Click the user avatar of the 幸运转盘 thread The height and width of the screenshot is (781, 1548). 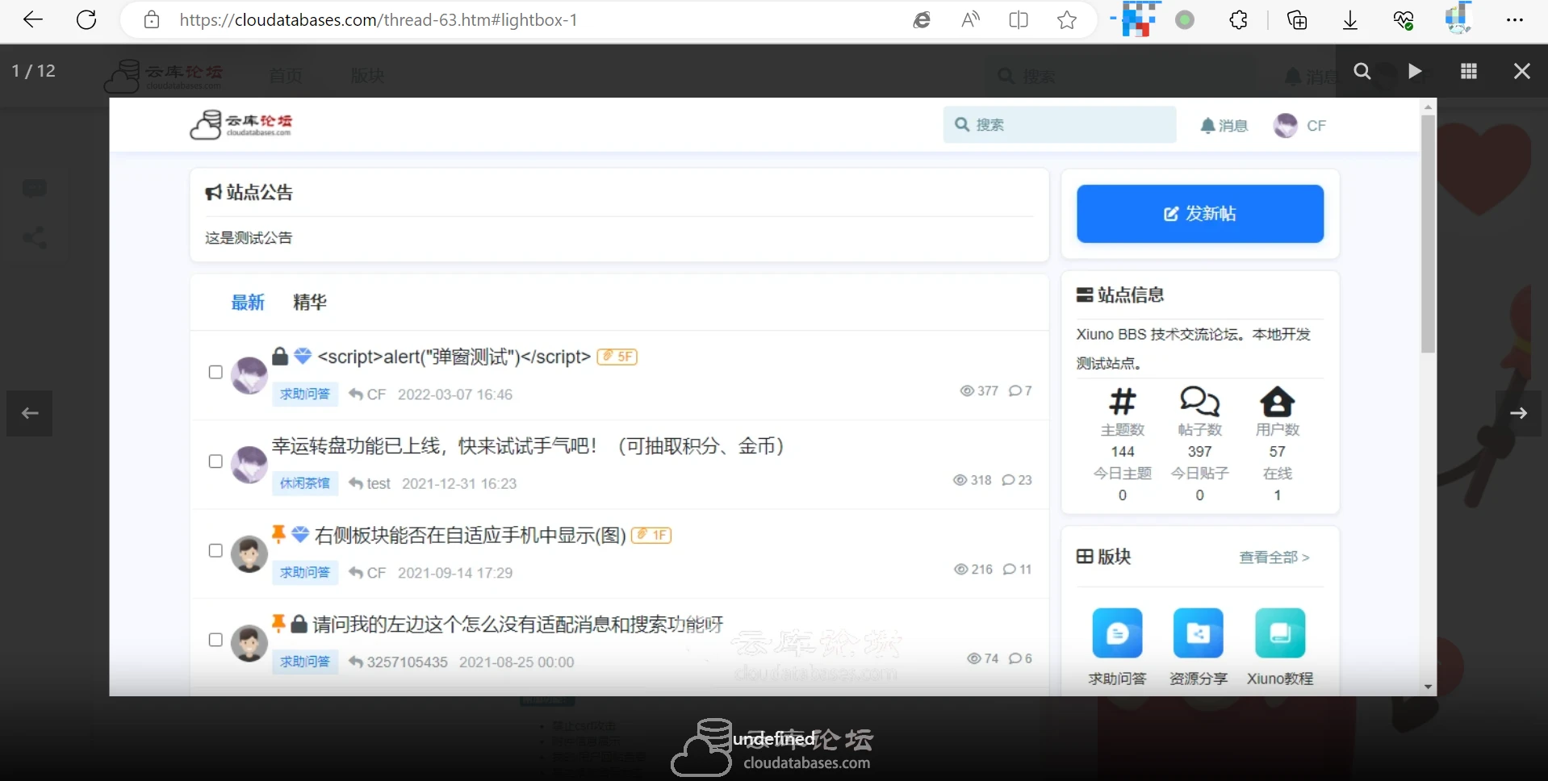249,465
